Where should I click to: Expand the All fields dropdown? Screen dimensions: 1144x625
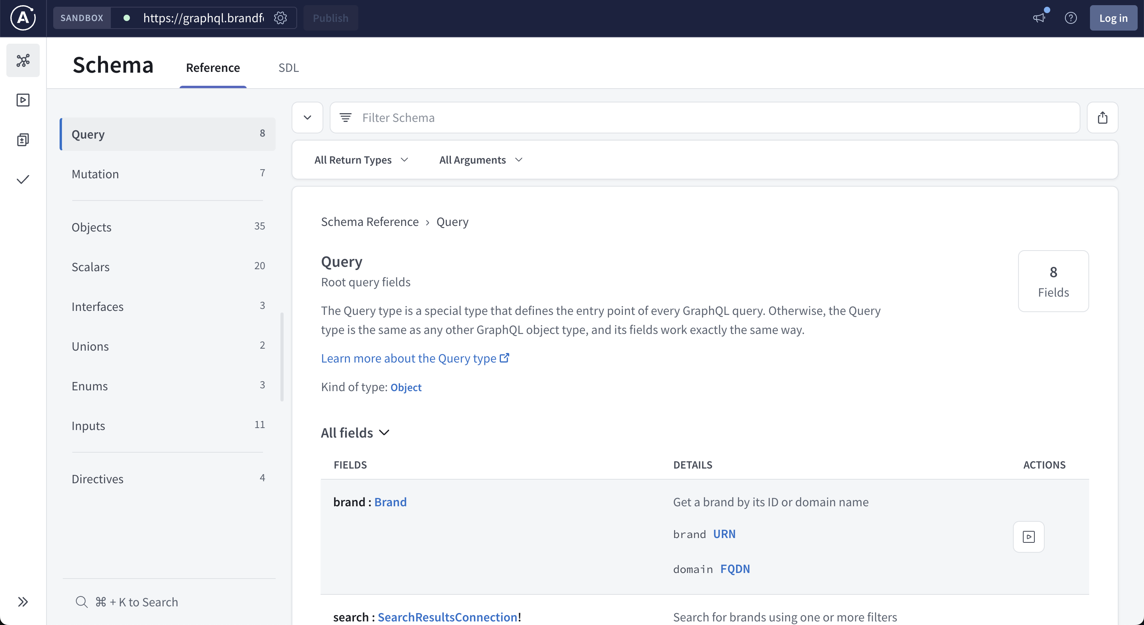click(355, 433)
